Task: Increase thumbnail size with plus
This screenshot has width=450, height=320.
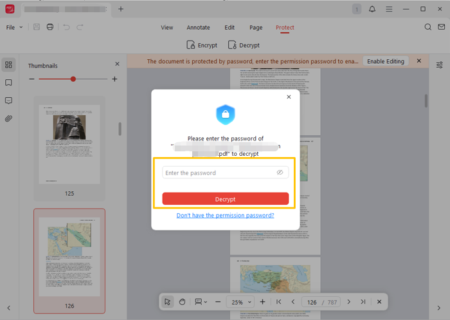Action: pyautogui.click(x=114, y=79)
